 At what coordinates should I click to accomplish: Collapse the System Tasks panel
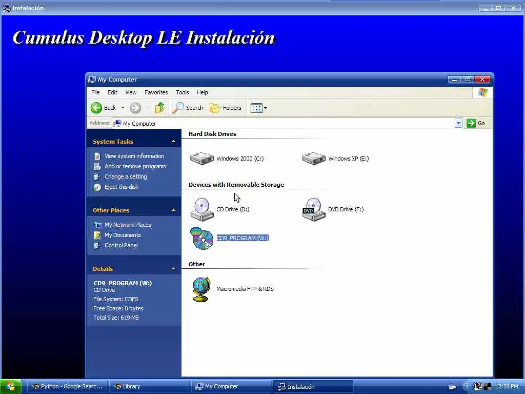point(173,142)
